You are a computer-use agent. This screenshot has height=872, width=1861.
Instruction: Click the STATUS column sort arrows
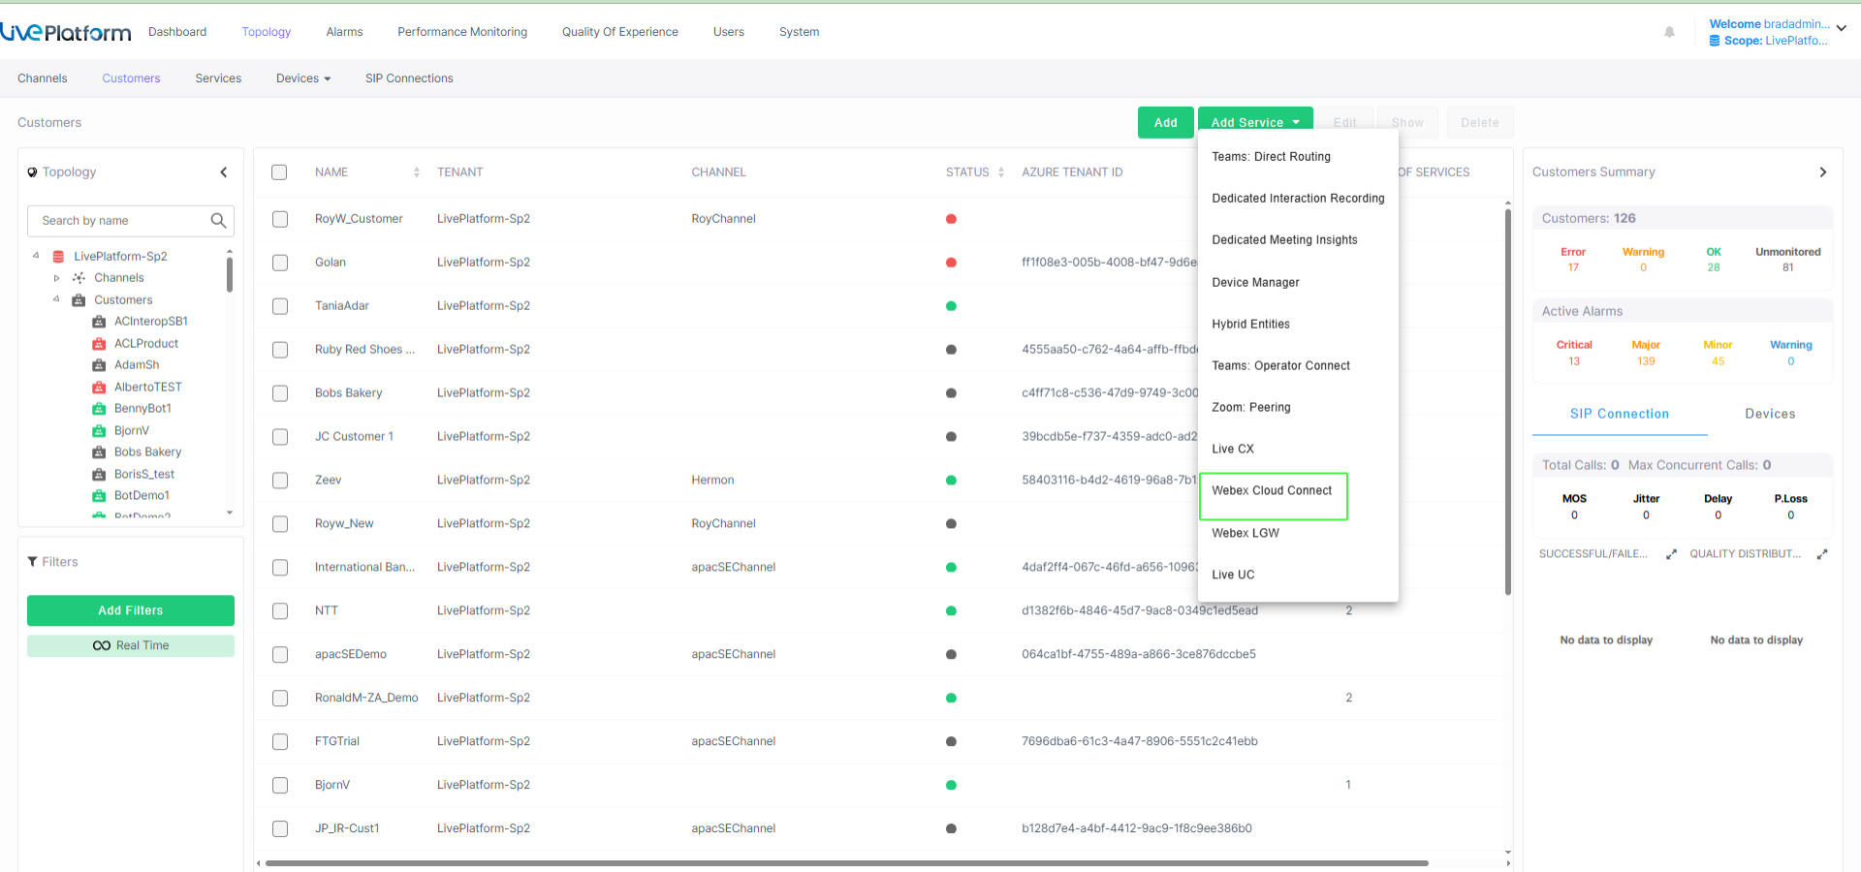[1001, 172]
